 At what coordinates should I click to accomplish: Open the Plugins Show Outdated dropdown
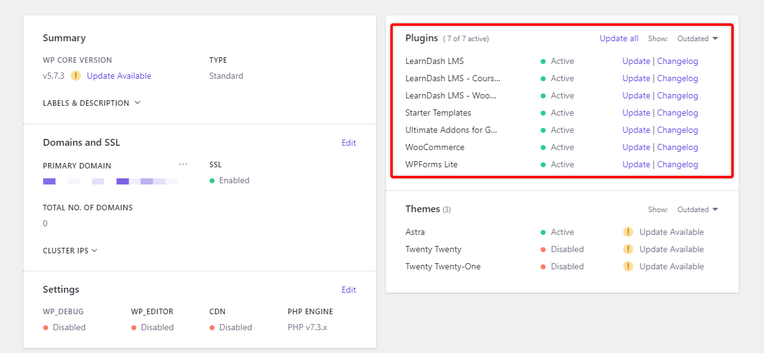[698, 38]
